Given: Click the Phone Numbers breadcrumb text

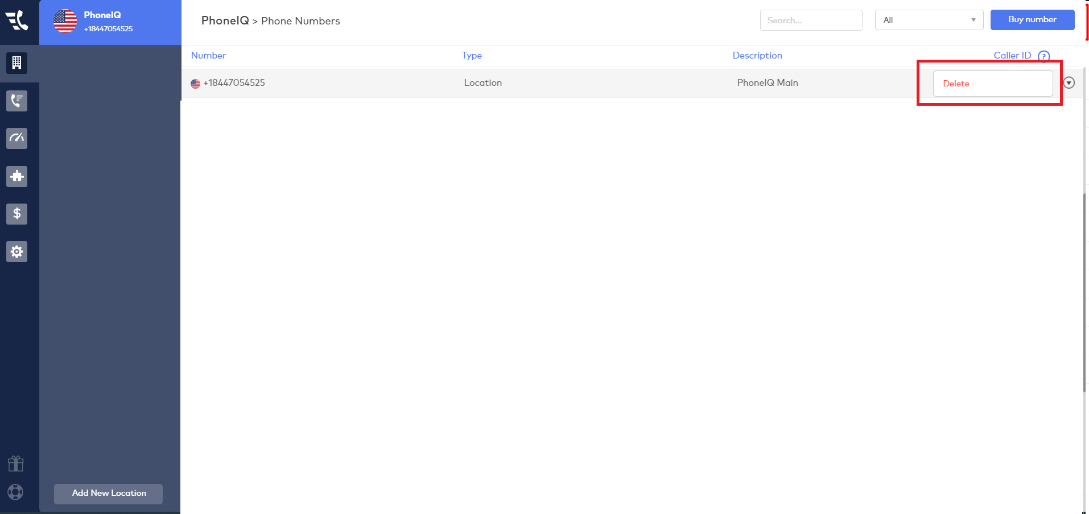Looking at the screenshot, I should [300, 21].
